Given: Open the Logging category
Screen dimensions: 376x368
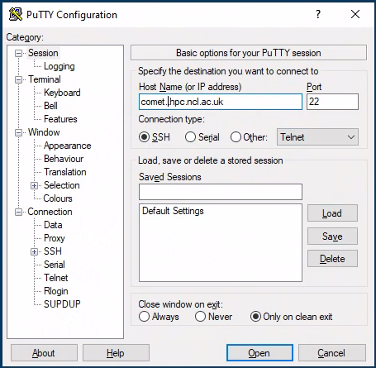Looking at the screenshot, I should [59, 66].
